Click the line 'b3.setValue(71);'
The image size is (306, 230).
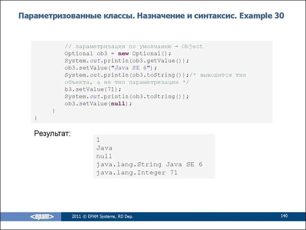93,89
